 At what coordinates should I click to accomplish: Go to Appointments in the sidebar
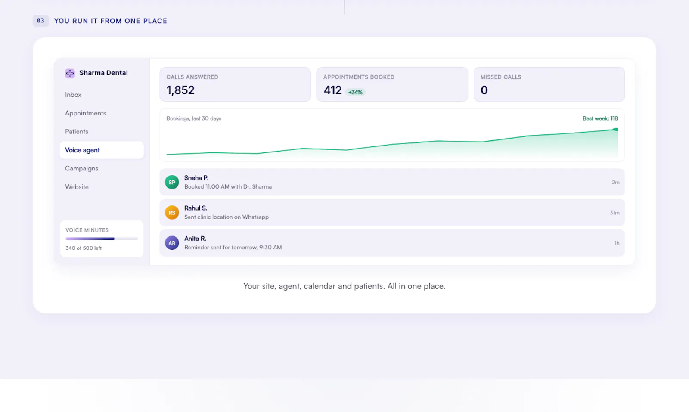102,113
